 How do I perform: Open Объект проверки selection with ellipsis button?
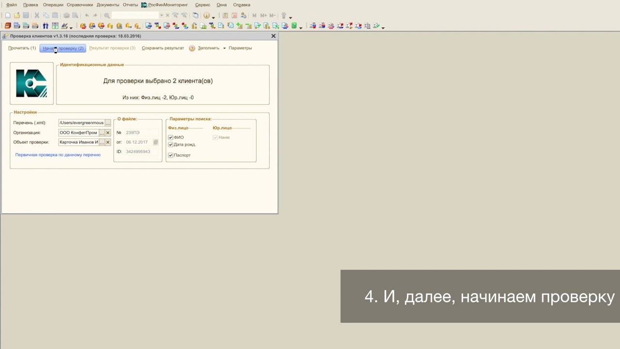tap(102, 142)
